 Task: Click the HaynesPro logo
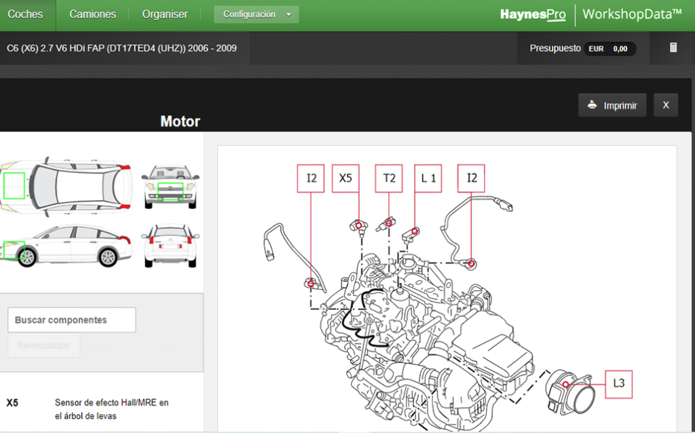(533, 15)
